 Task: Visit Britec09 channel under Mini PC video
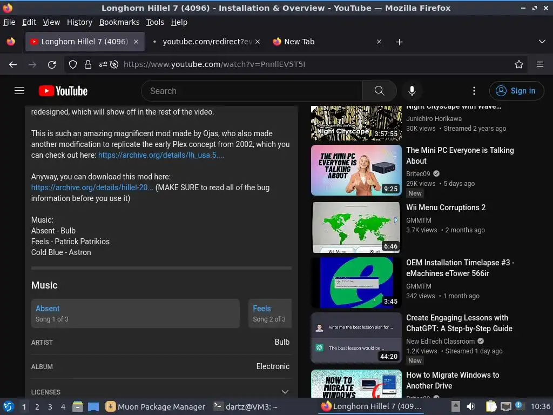(x=419, y=173)
